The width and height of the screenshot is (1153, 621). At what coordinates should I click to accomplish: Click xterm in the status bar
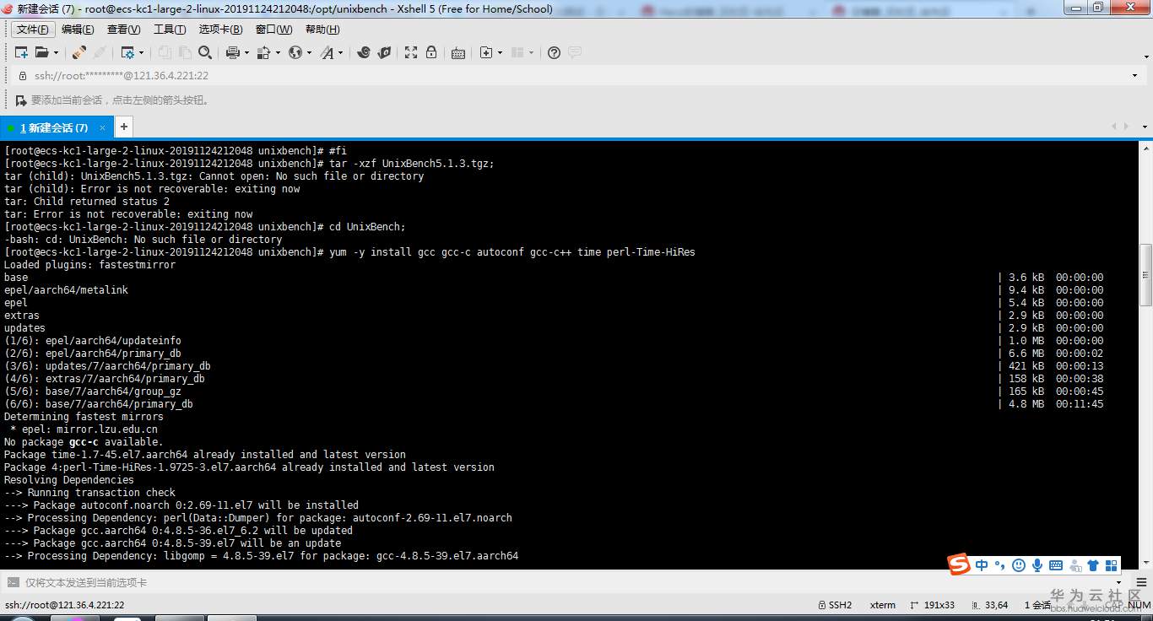(x=883, y=605)
